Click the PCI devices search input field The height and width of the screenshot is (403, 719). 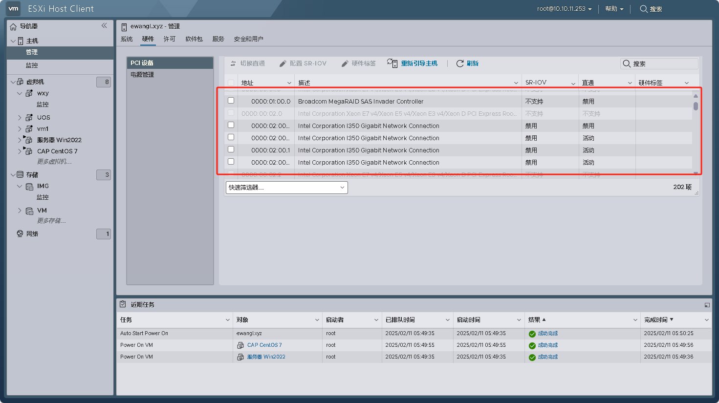[664, 64]
